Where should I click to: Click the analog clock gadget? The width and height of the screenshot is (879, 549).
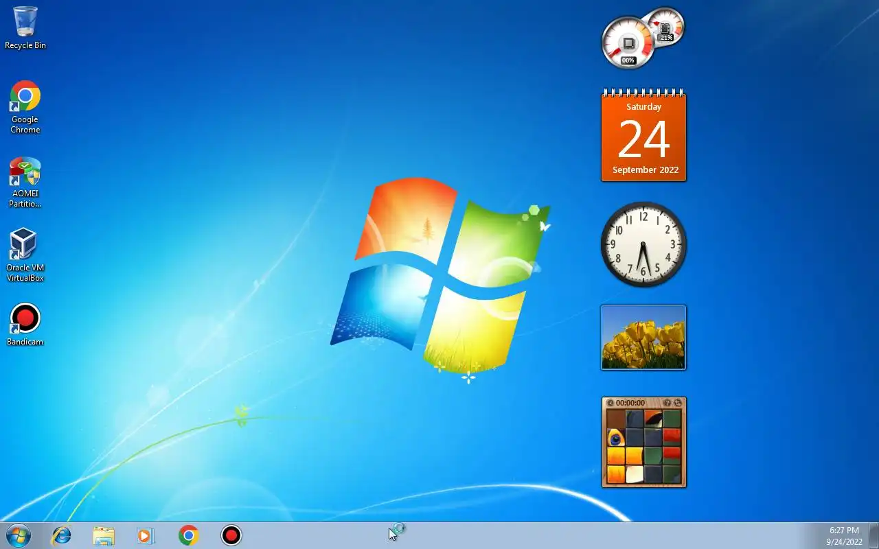coord(643,244)
